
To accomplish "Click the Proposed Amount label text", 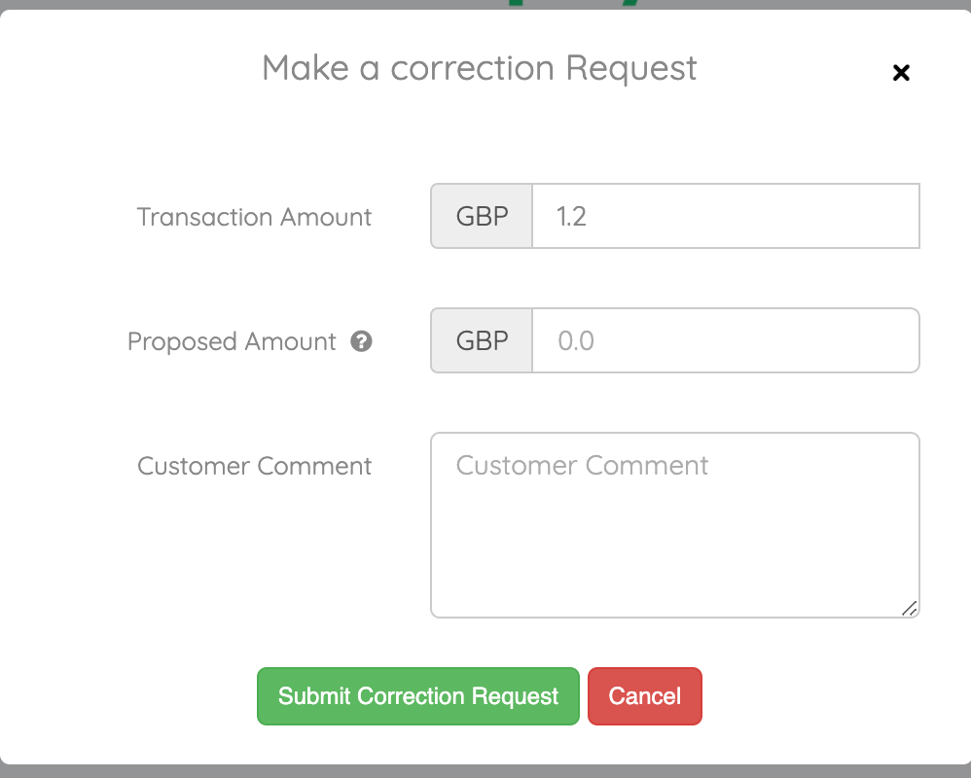I will tap(232, 342).
